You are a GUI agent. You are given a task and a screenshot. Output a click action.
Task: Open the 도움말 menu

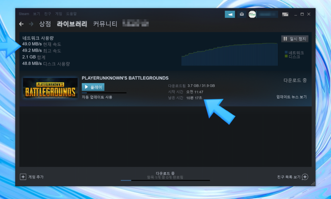[x=71, y=14]
